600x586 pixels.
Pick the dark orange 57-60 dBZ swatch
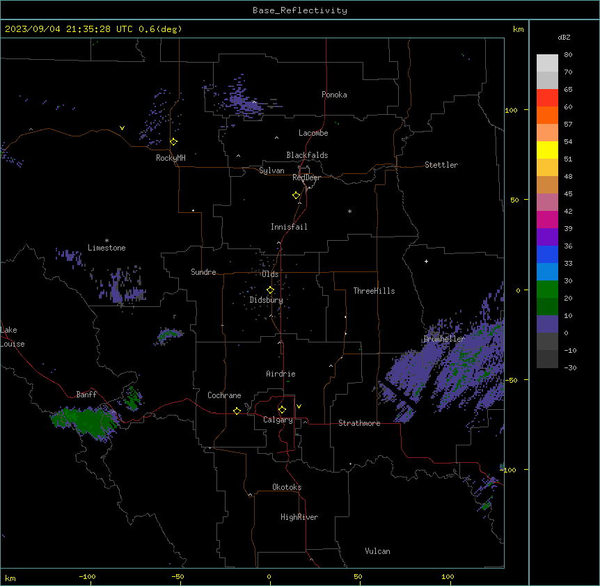[x=547, y=115]
